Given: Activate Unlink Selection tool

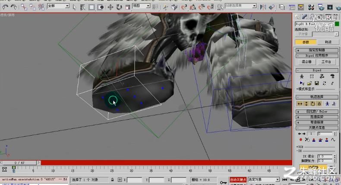Looking at the screenshot, I should (33, 7).
